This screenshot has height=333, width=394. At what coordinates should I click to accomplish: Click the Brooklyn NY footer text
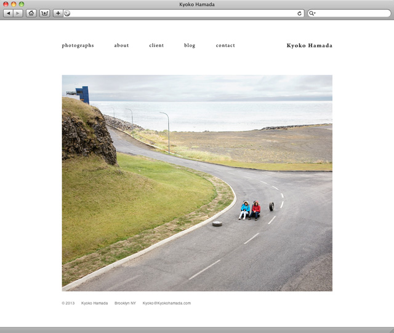125,303
